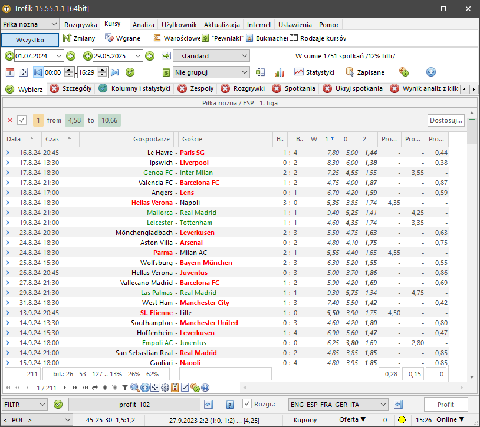Click the funnel filter icon in grid navigator
Screen dimensions: 480x427
tap(124, 388)
